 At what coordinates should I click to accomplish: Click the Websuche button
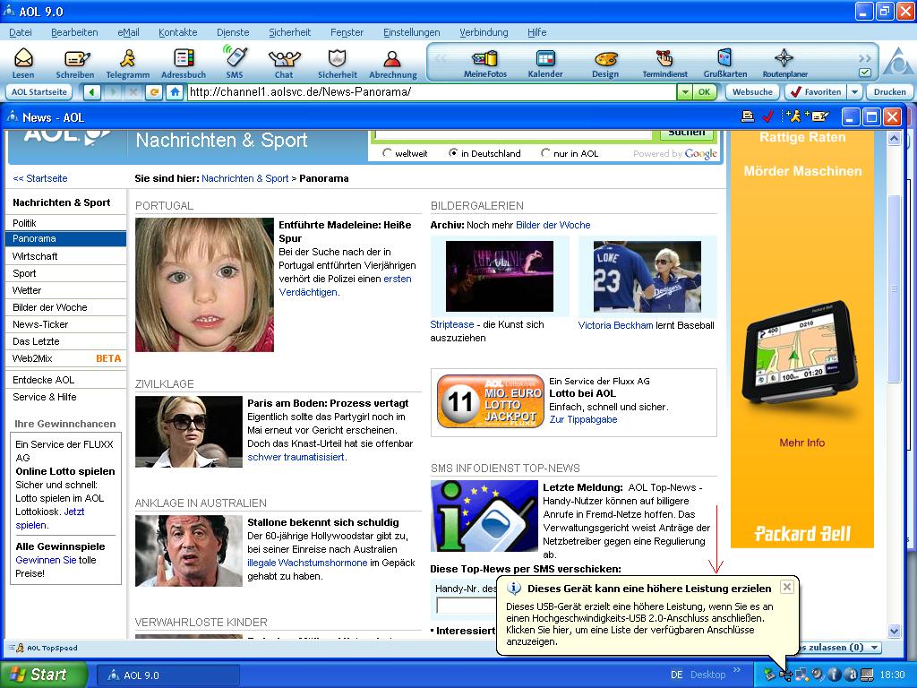[x=752, y=92]
